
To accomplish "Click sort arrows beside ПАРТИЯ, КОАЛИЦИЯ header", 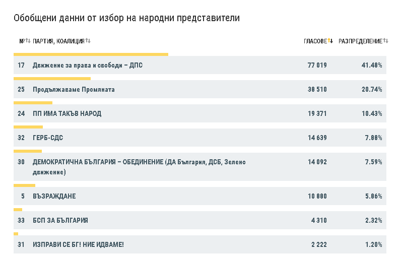I will click(x=88, y=41).
